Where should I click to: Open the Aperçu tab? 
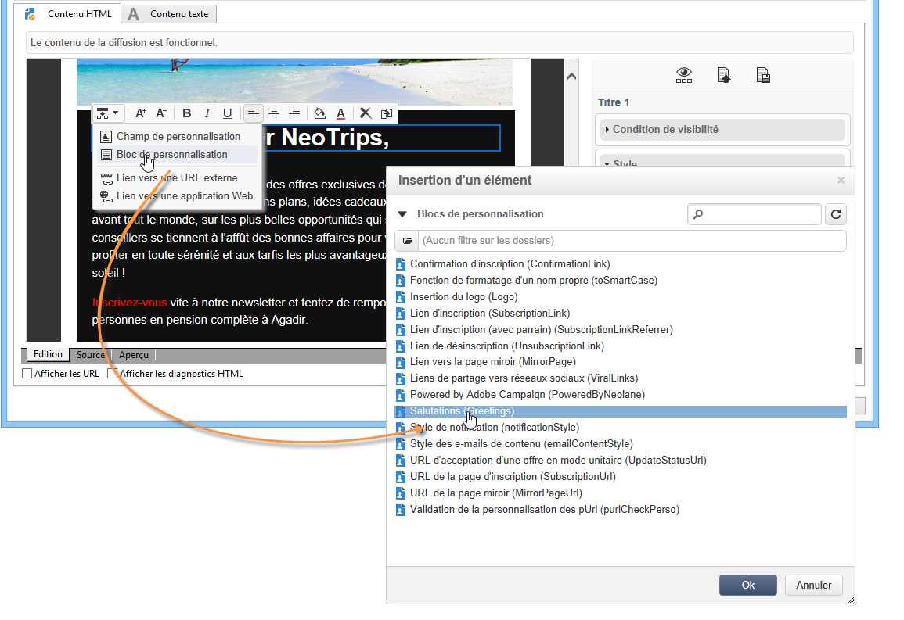click(134, 355)
